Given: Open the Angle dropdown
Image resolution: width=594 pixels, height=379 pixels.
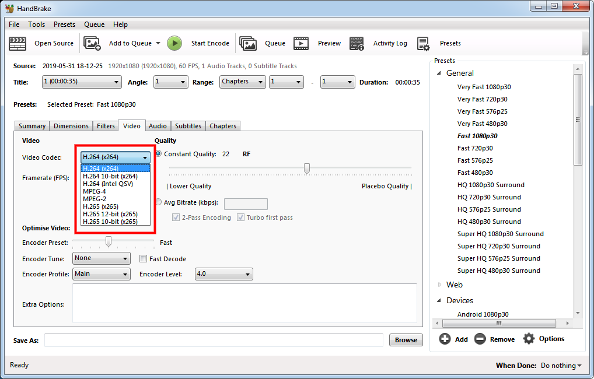Looking at the screenshot, I should (170, 82).
